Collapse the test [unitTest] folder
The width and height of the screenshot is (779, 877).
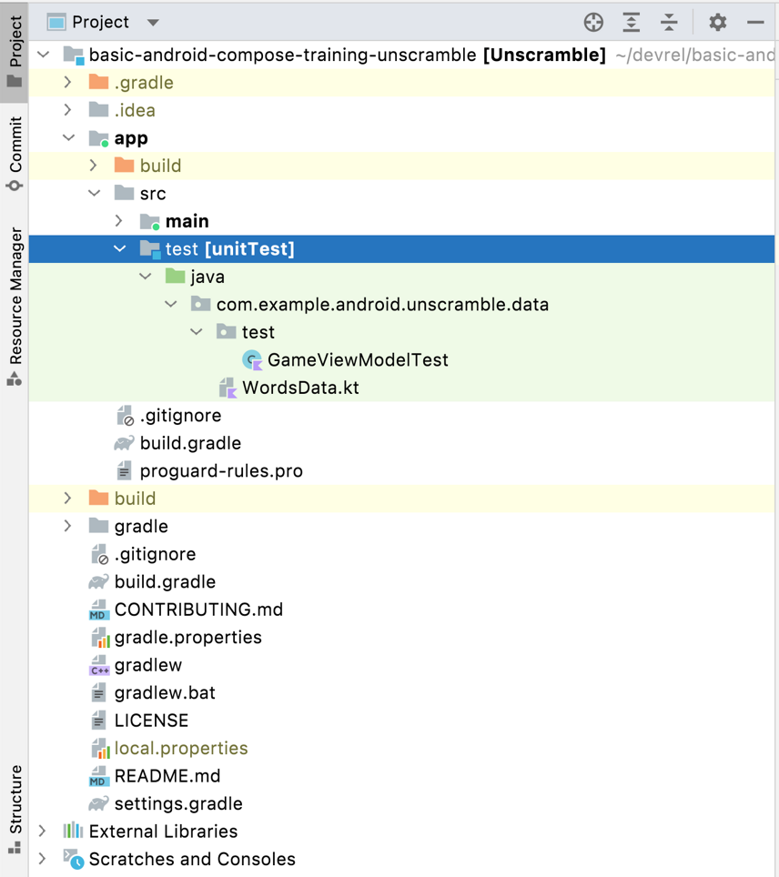coord(119,249)
